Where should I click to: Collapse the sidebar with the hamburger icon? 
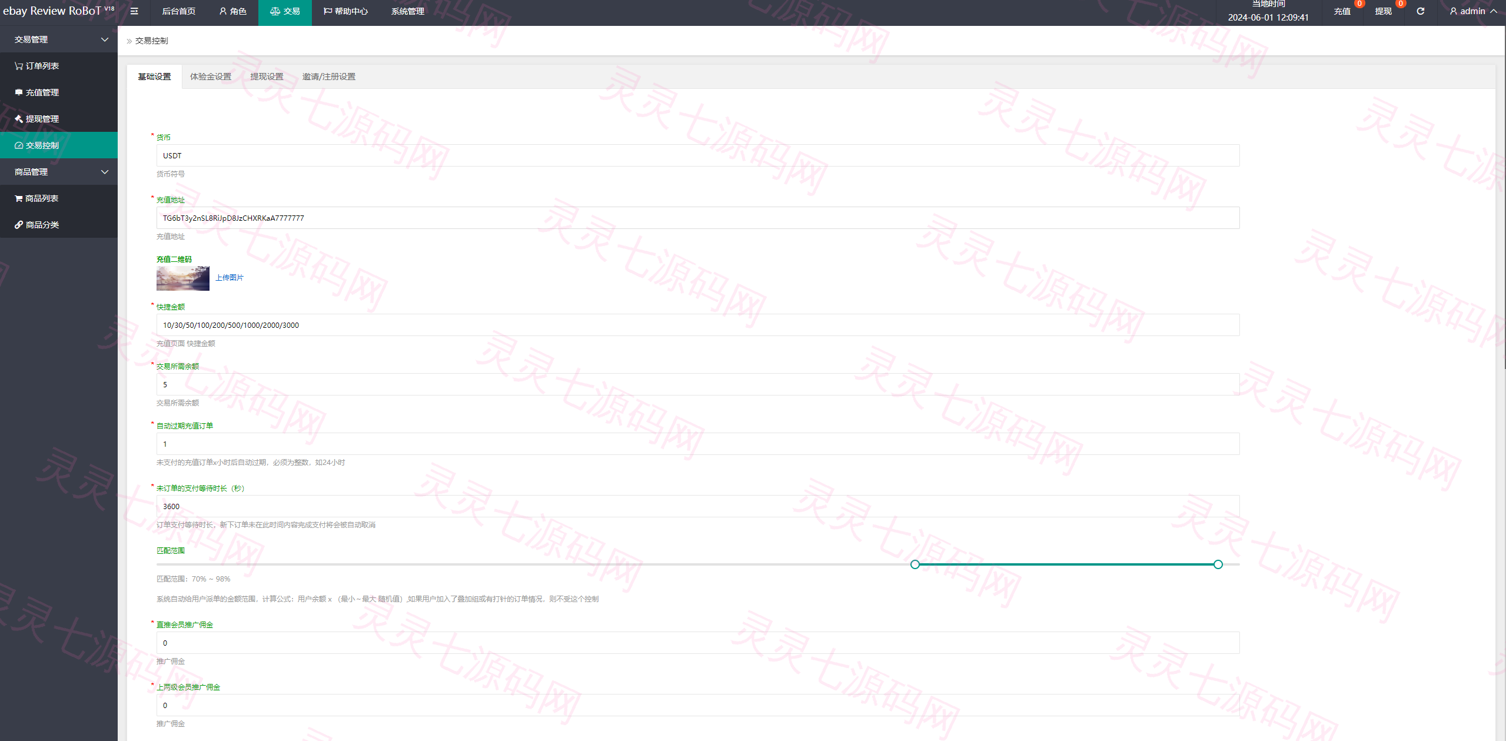coord(134,11)
